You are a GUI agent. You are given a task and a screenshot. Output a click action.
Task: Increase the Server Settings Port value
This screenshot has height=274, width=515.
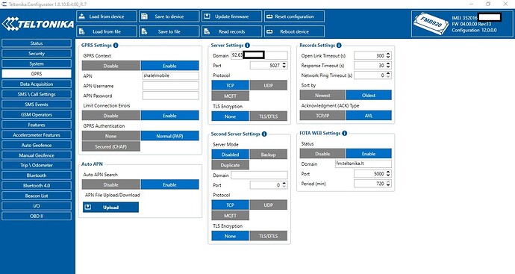point(284,63)
